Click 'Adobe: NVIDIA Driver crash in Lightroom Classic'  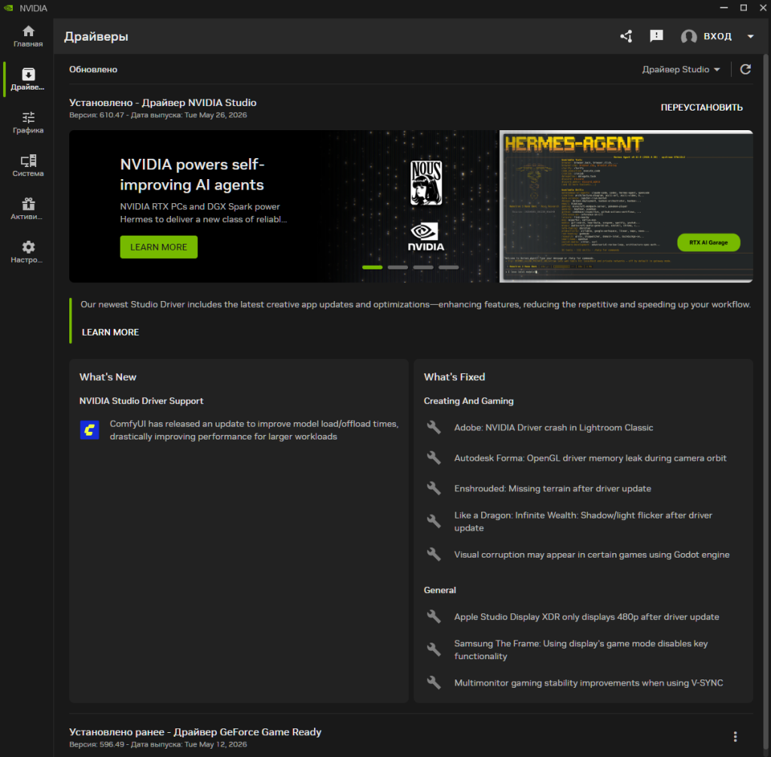pos(553,427)
